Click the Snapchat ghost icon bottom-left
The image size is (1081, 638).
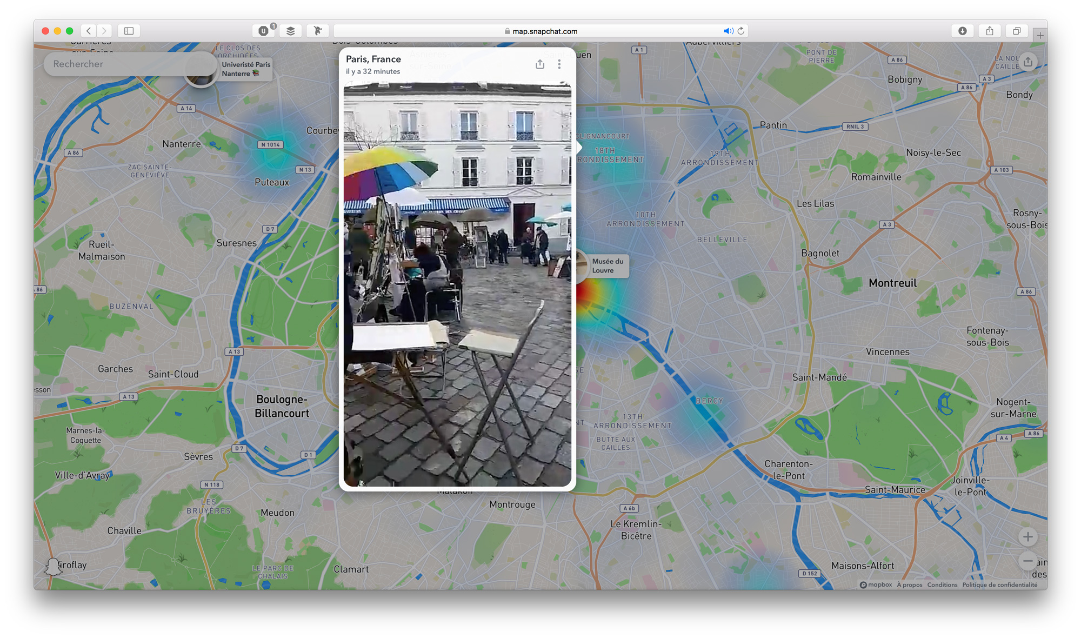(x=52, y=565)
